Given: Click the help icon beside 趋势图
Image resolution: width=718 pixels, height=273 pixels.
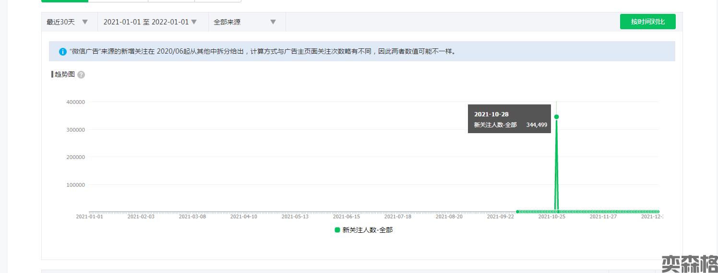Looking at the screenshot, I should (x=81, y=75).
